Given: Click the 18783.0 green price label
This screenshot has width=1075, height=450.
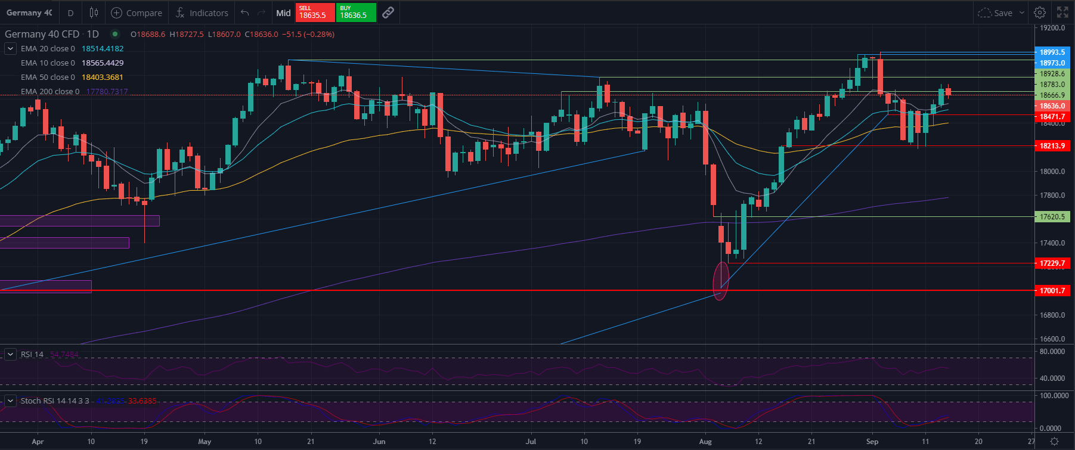Looking at the screenshot, I should (1052, 85).
